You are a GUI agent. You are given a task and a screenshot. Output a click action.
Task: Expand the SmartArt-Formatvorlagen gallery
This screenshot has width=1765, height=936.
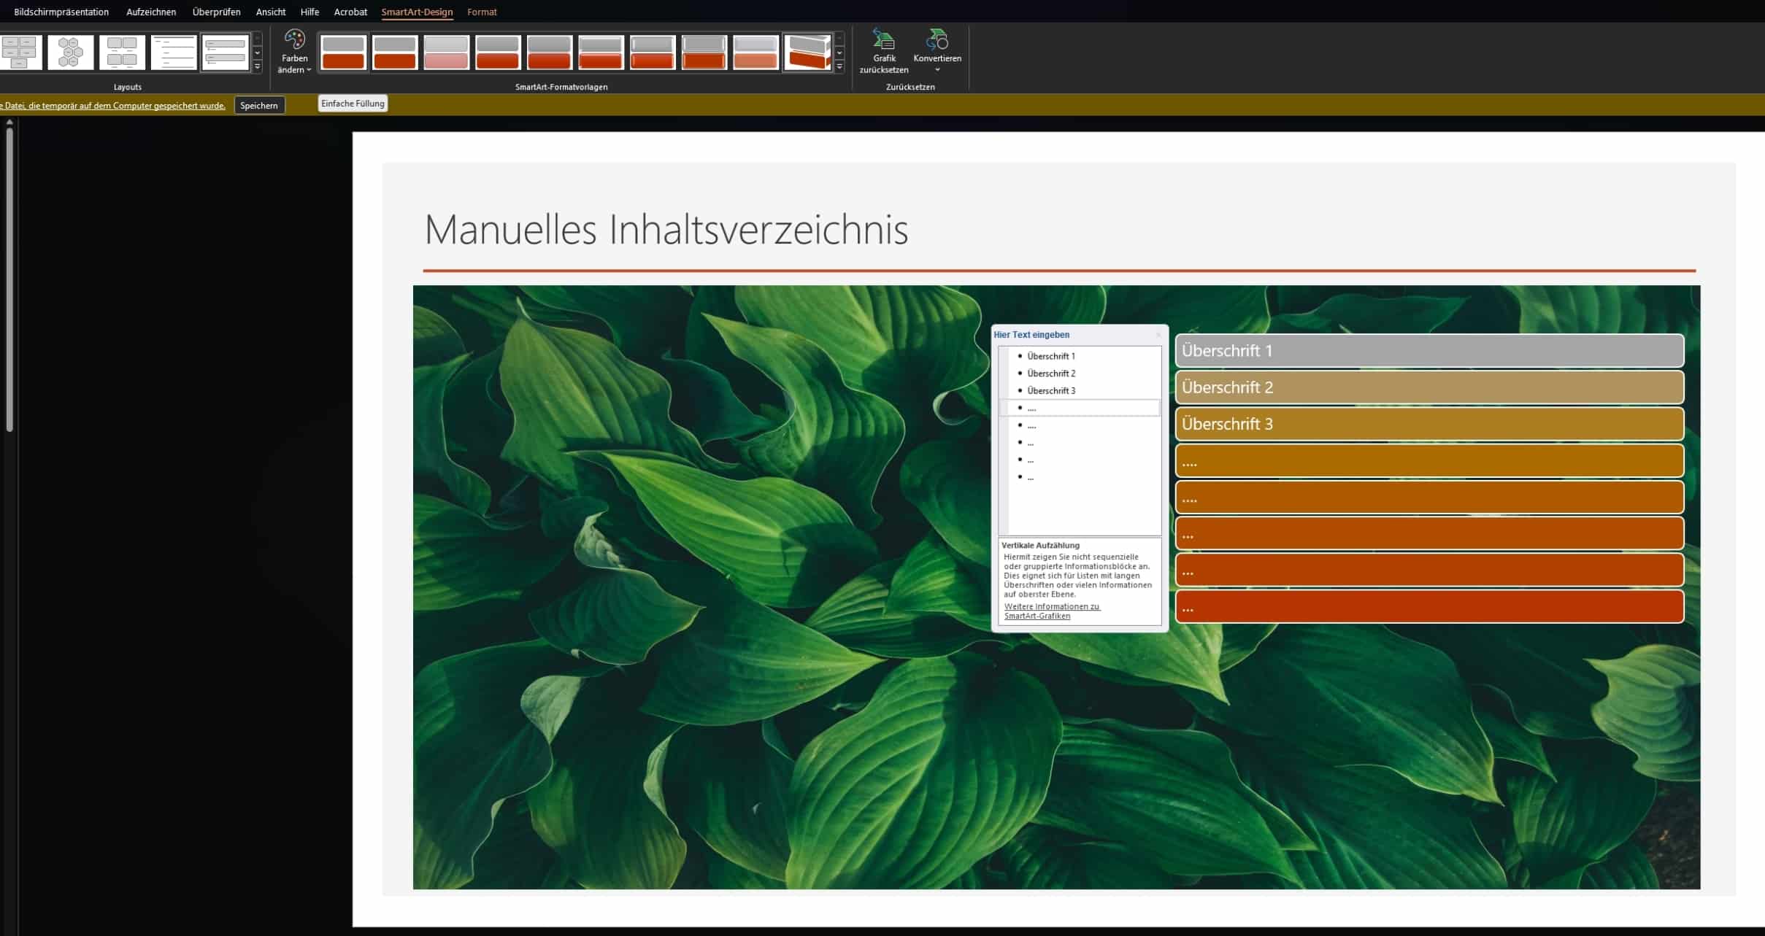tap(839, 66)
